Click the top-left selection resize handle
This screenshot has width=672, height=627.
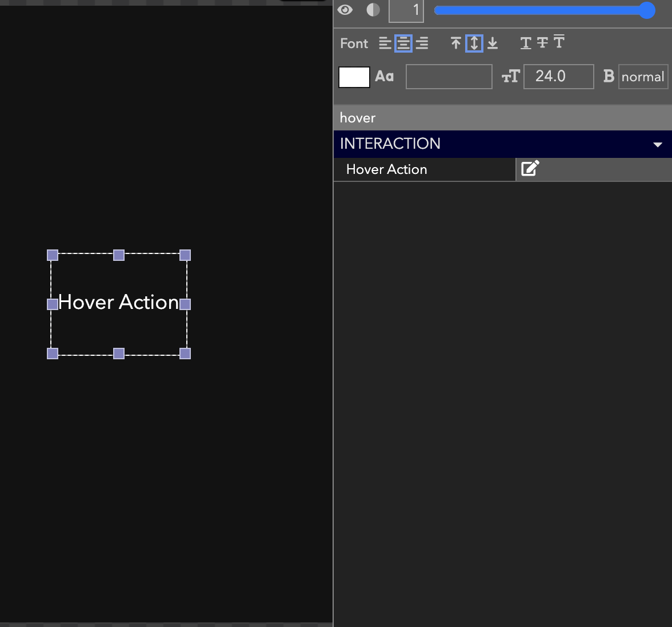53,255
